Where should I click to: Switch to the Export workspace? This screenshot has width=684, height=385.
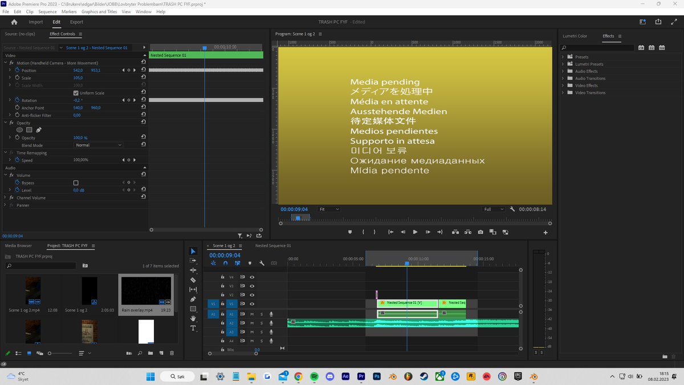(76, 22)
